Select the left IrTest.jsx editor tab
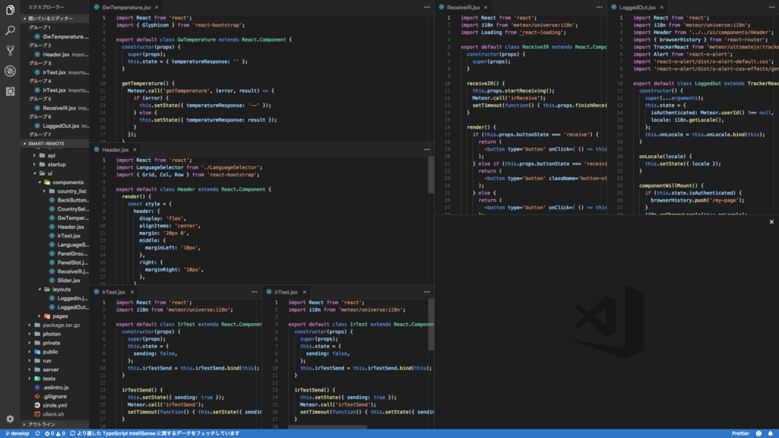The width and height of the screenshot is (779, 438). [113, 292]
